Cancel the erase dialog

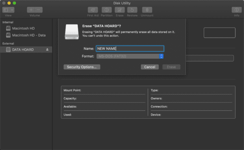pos(150,67)
